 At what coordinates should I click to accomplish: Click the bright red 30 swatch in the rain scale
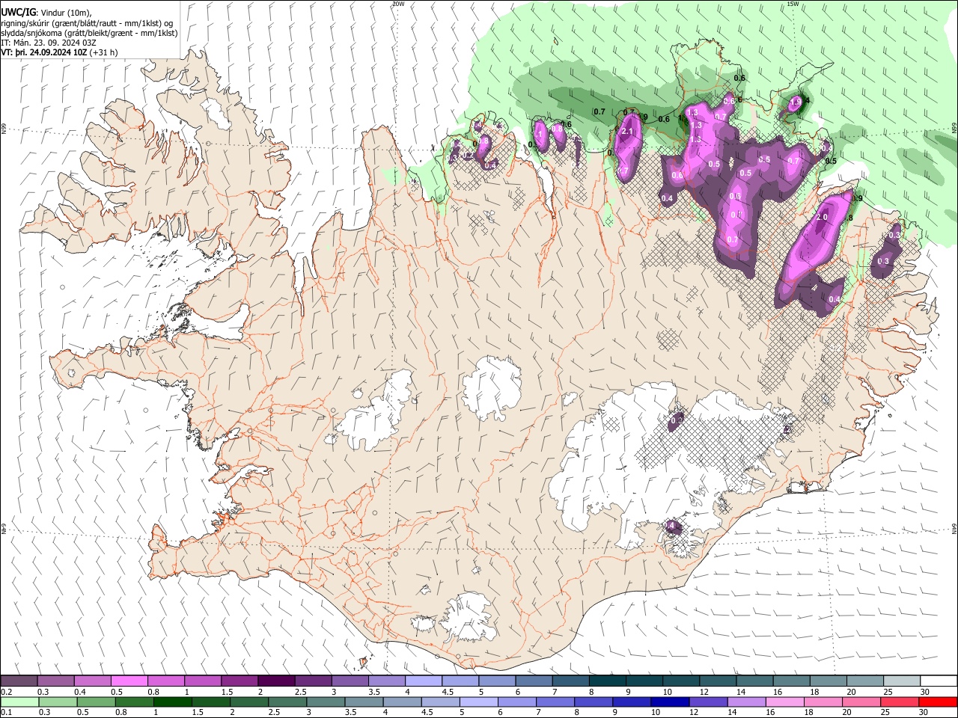938,702
